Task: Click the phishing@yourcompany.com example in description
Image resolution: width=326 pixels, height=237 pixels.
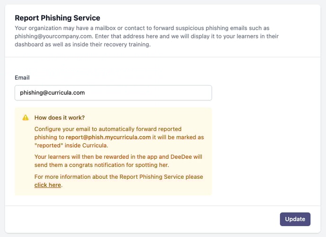Action: [x=53, y=36]
